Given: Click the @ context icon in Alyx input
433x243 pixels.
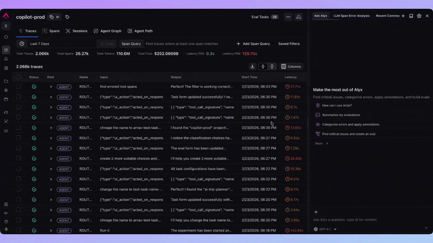Looking at the screenshot, I should 316,212.
